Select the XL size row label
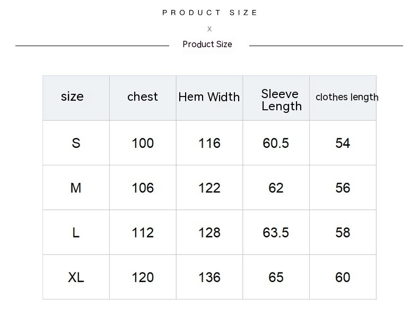 tap(76, 277)
